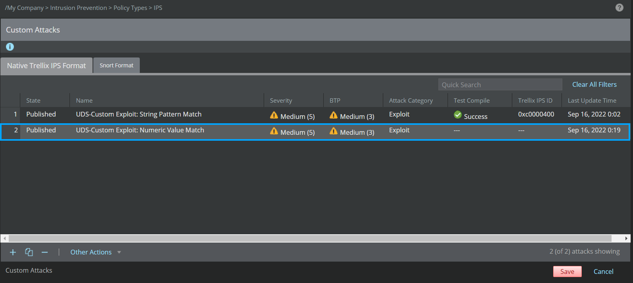Save the custom attacks
The width and height of the screenshot is (633, 283).
point(567,272)
